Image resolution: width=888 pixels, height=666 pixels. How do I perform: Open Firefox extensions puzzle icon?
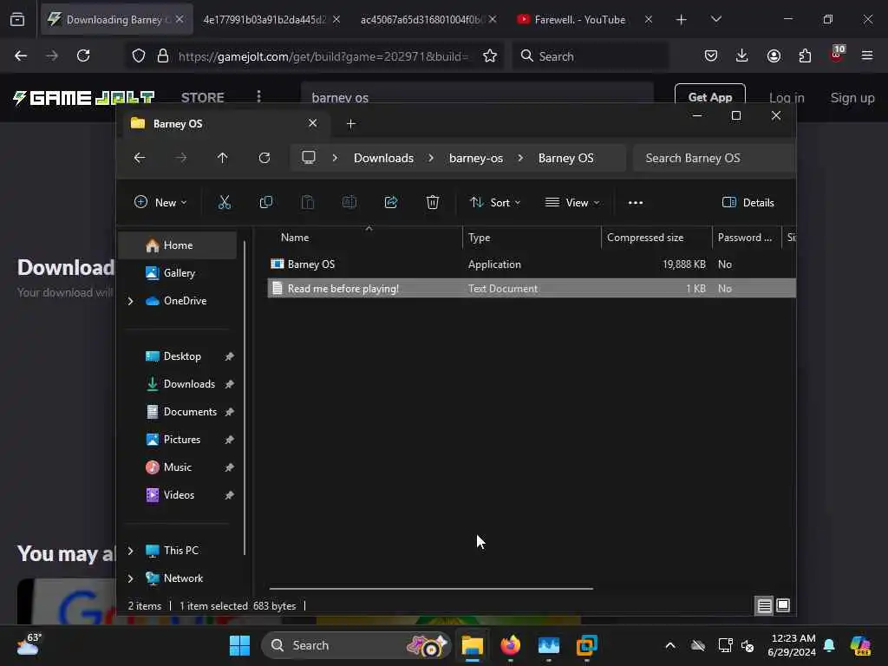pos(805,55)
